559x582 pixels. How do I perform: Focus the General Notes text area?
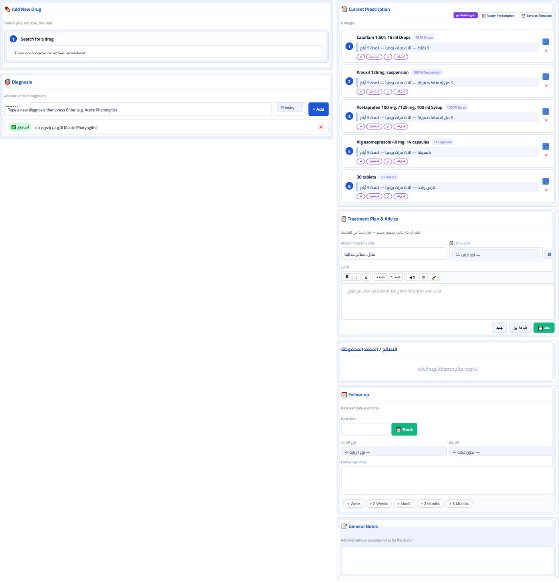pos(448,561)
